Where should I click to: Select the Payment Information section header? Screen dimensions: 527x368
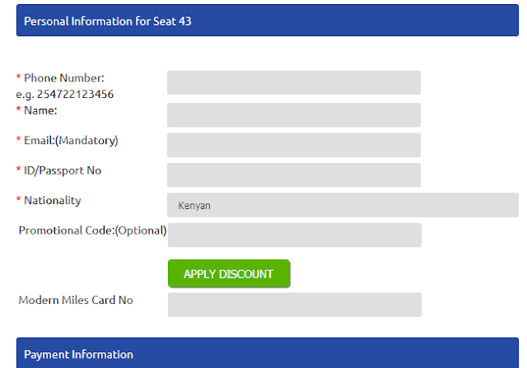[x=78, y=354]
